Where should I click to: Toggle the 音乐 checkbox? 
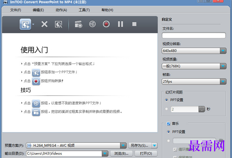tap(168, 124)
